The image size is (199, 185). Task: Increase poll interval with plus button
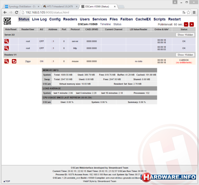click(x=192, y=24)
